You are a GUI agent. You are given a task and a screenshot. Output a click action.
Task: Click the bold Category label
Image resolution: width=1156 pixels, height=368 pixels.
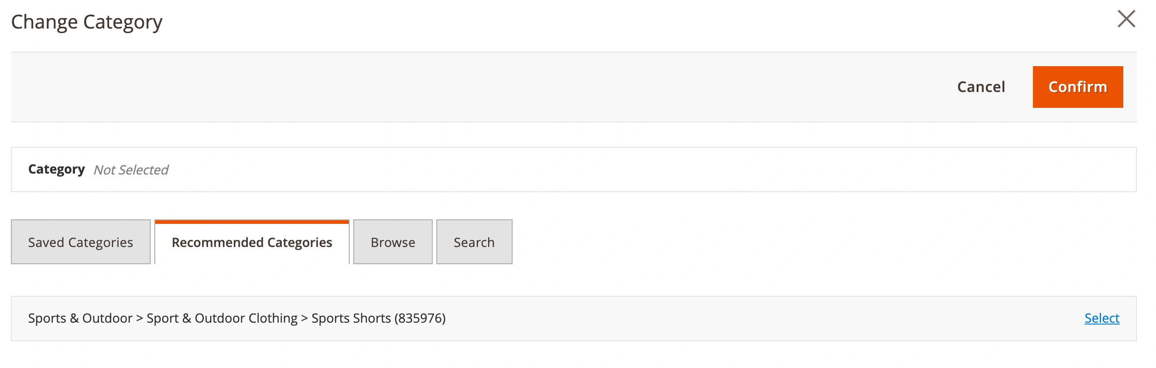(x=56, y=169)
